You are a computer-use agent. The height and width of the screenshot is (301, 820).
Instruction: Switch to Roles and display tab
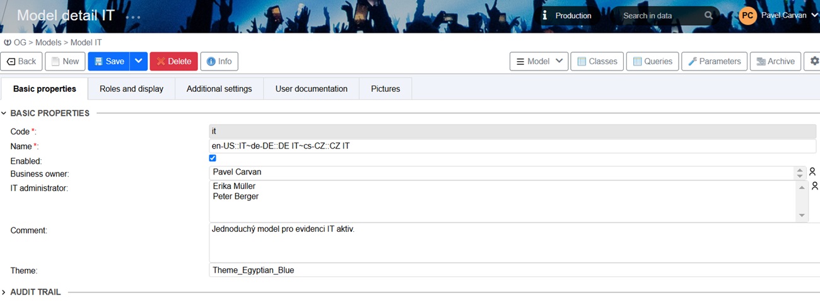click(131, 89)
